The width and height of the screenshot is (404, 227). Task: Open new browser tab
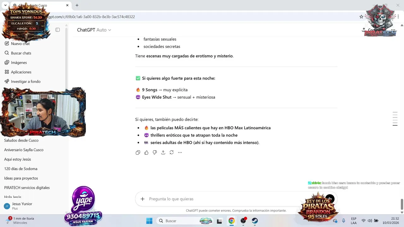[77, 5]
